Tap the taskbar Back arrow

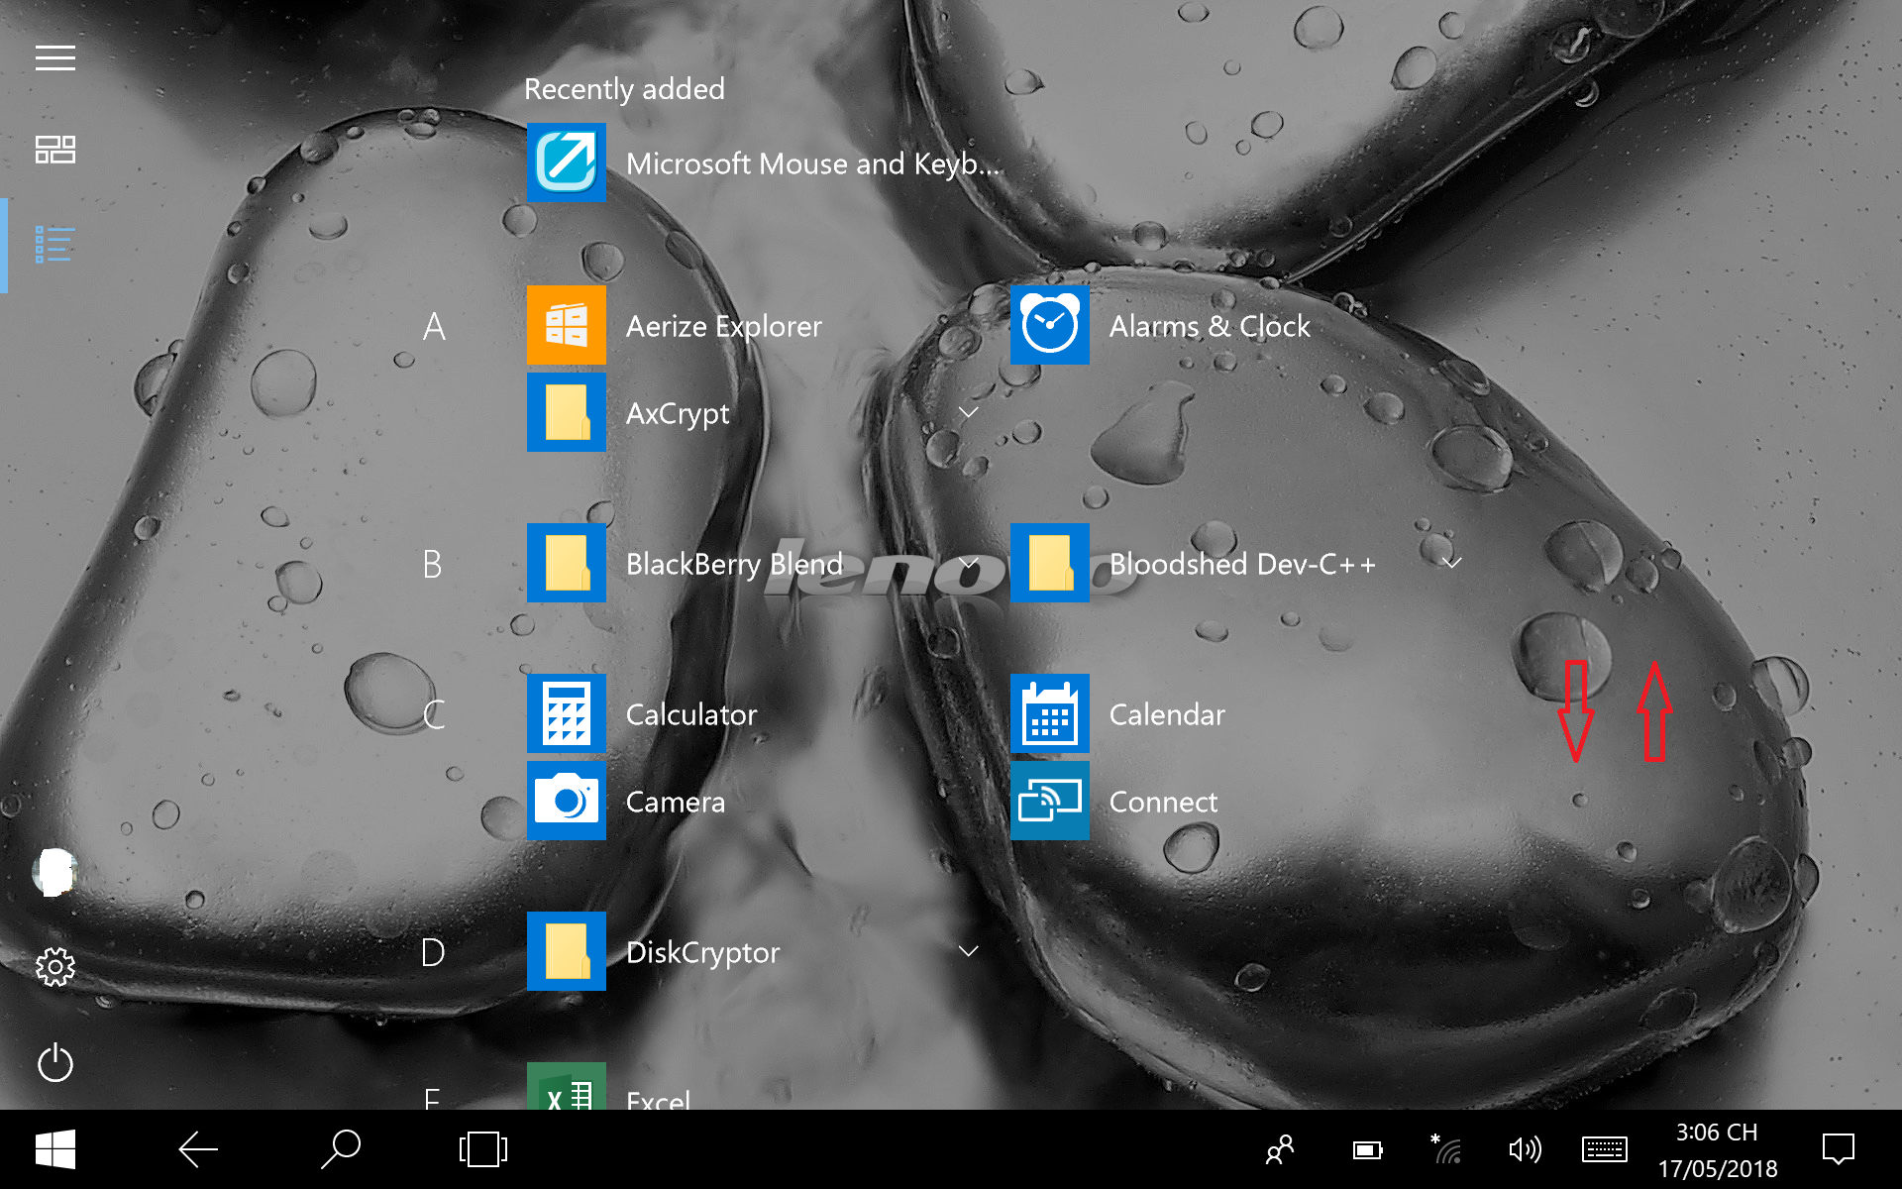[x=198, y=1149]
